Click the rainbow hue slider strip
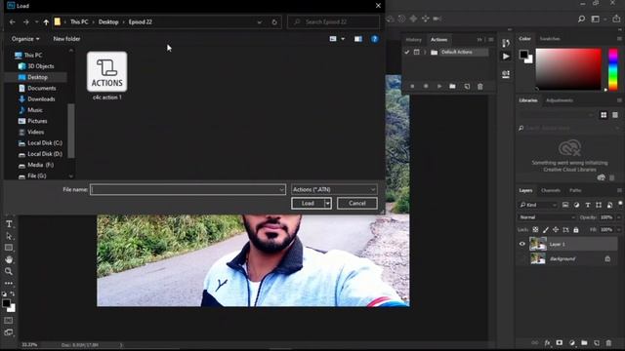This screenshot has width=625, height=351. pos(613,69)
